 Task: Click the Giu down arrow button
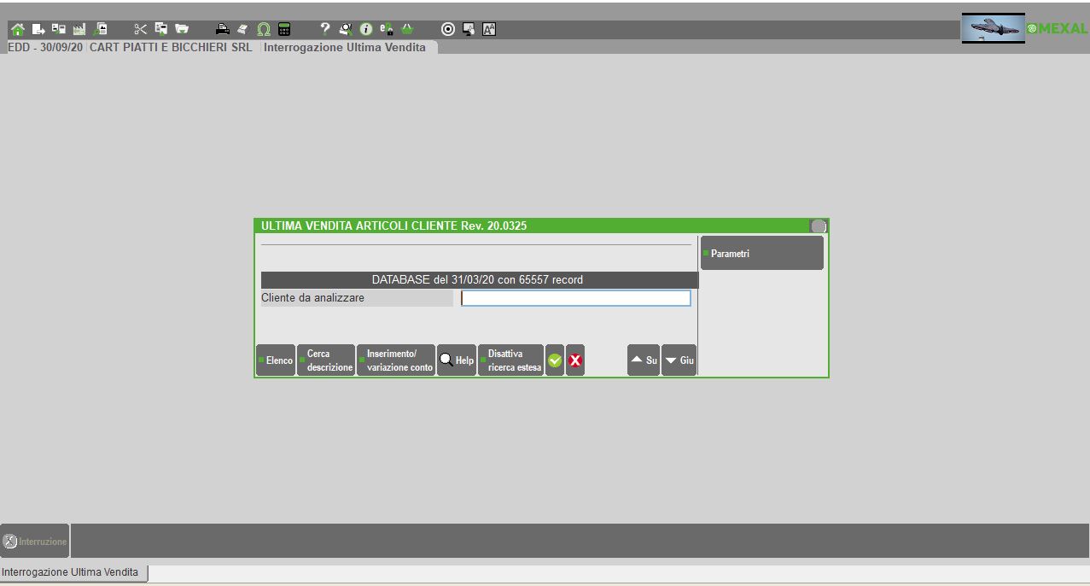(x=679, y=360)
